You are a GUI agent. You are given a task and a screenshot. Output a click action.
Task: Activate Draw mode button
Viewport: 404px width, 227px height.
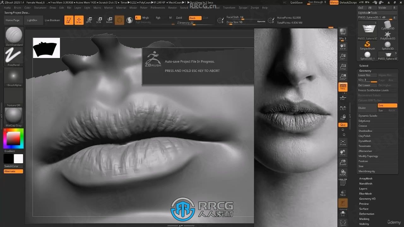point(79,20)
